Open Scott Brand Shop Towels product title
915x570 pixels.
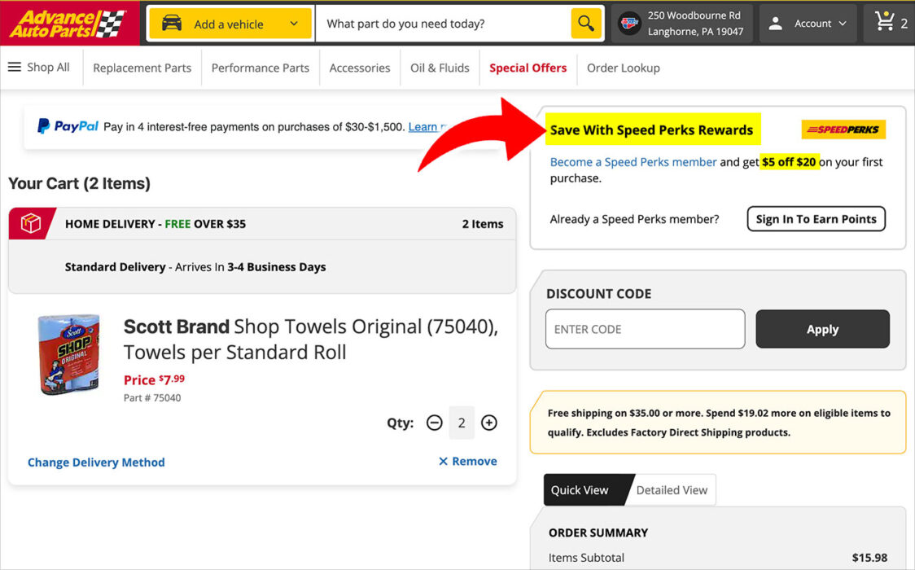click(310, 339)
